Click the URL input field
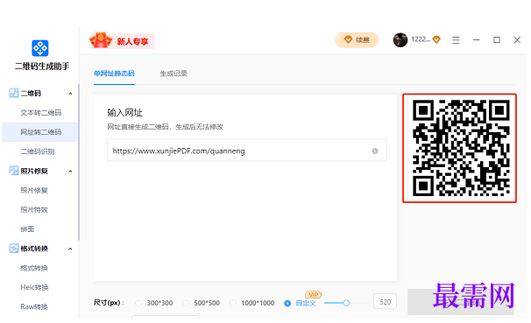The height and width of the screenshot is (323, 531). coord(247,151)
